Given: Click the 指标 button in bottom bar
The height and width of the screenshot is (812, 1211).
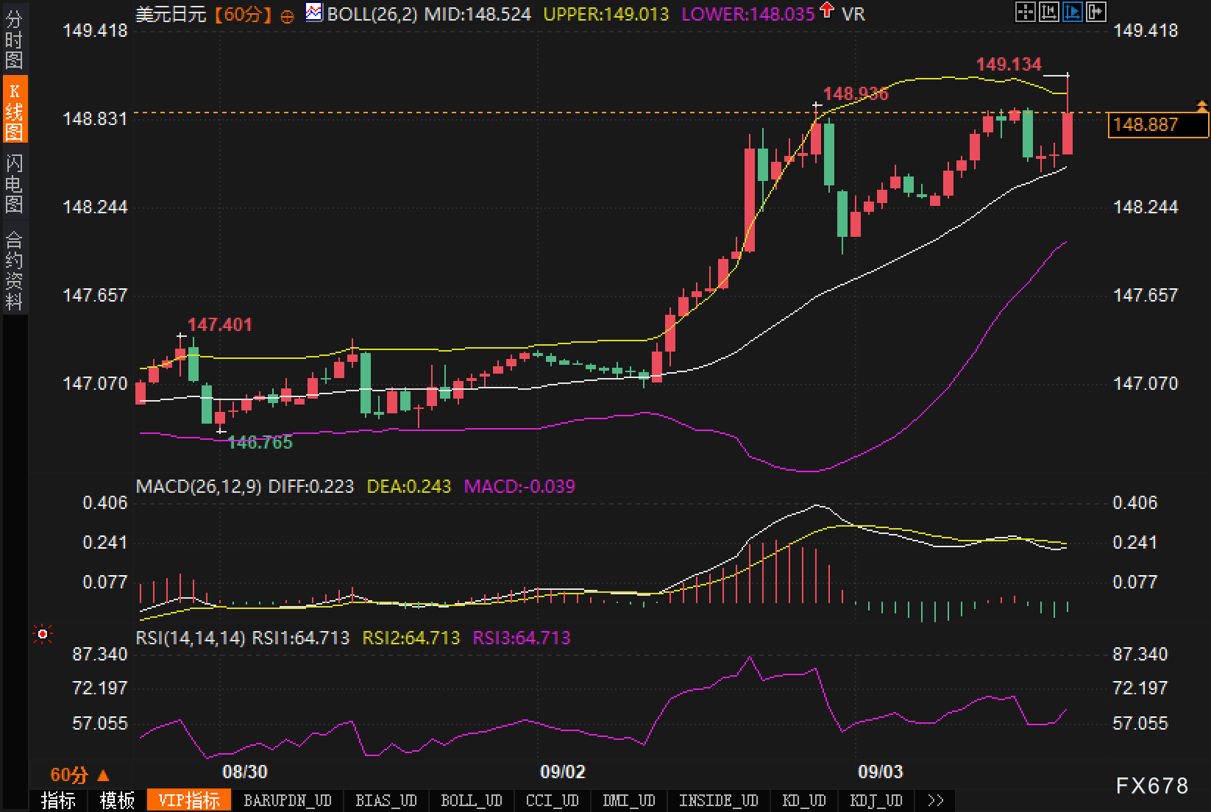Looking at the screenshot, I should point(58,800).
